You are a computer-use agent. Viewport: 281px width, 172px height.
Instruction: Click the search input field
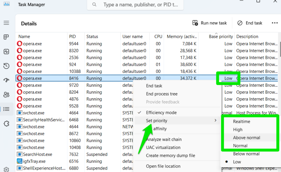[x=135, y=5]
